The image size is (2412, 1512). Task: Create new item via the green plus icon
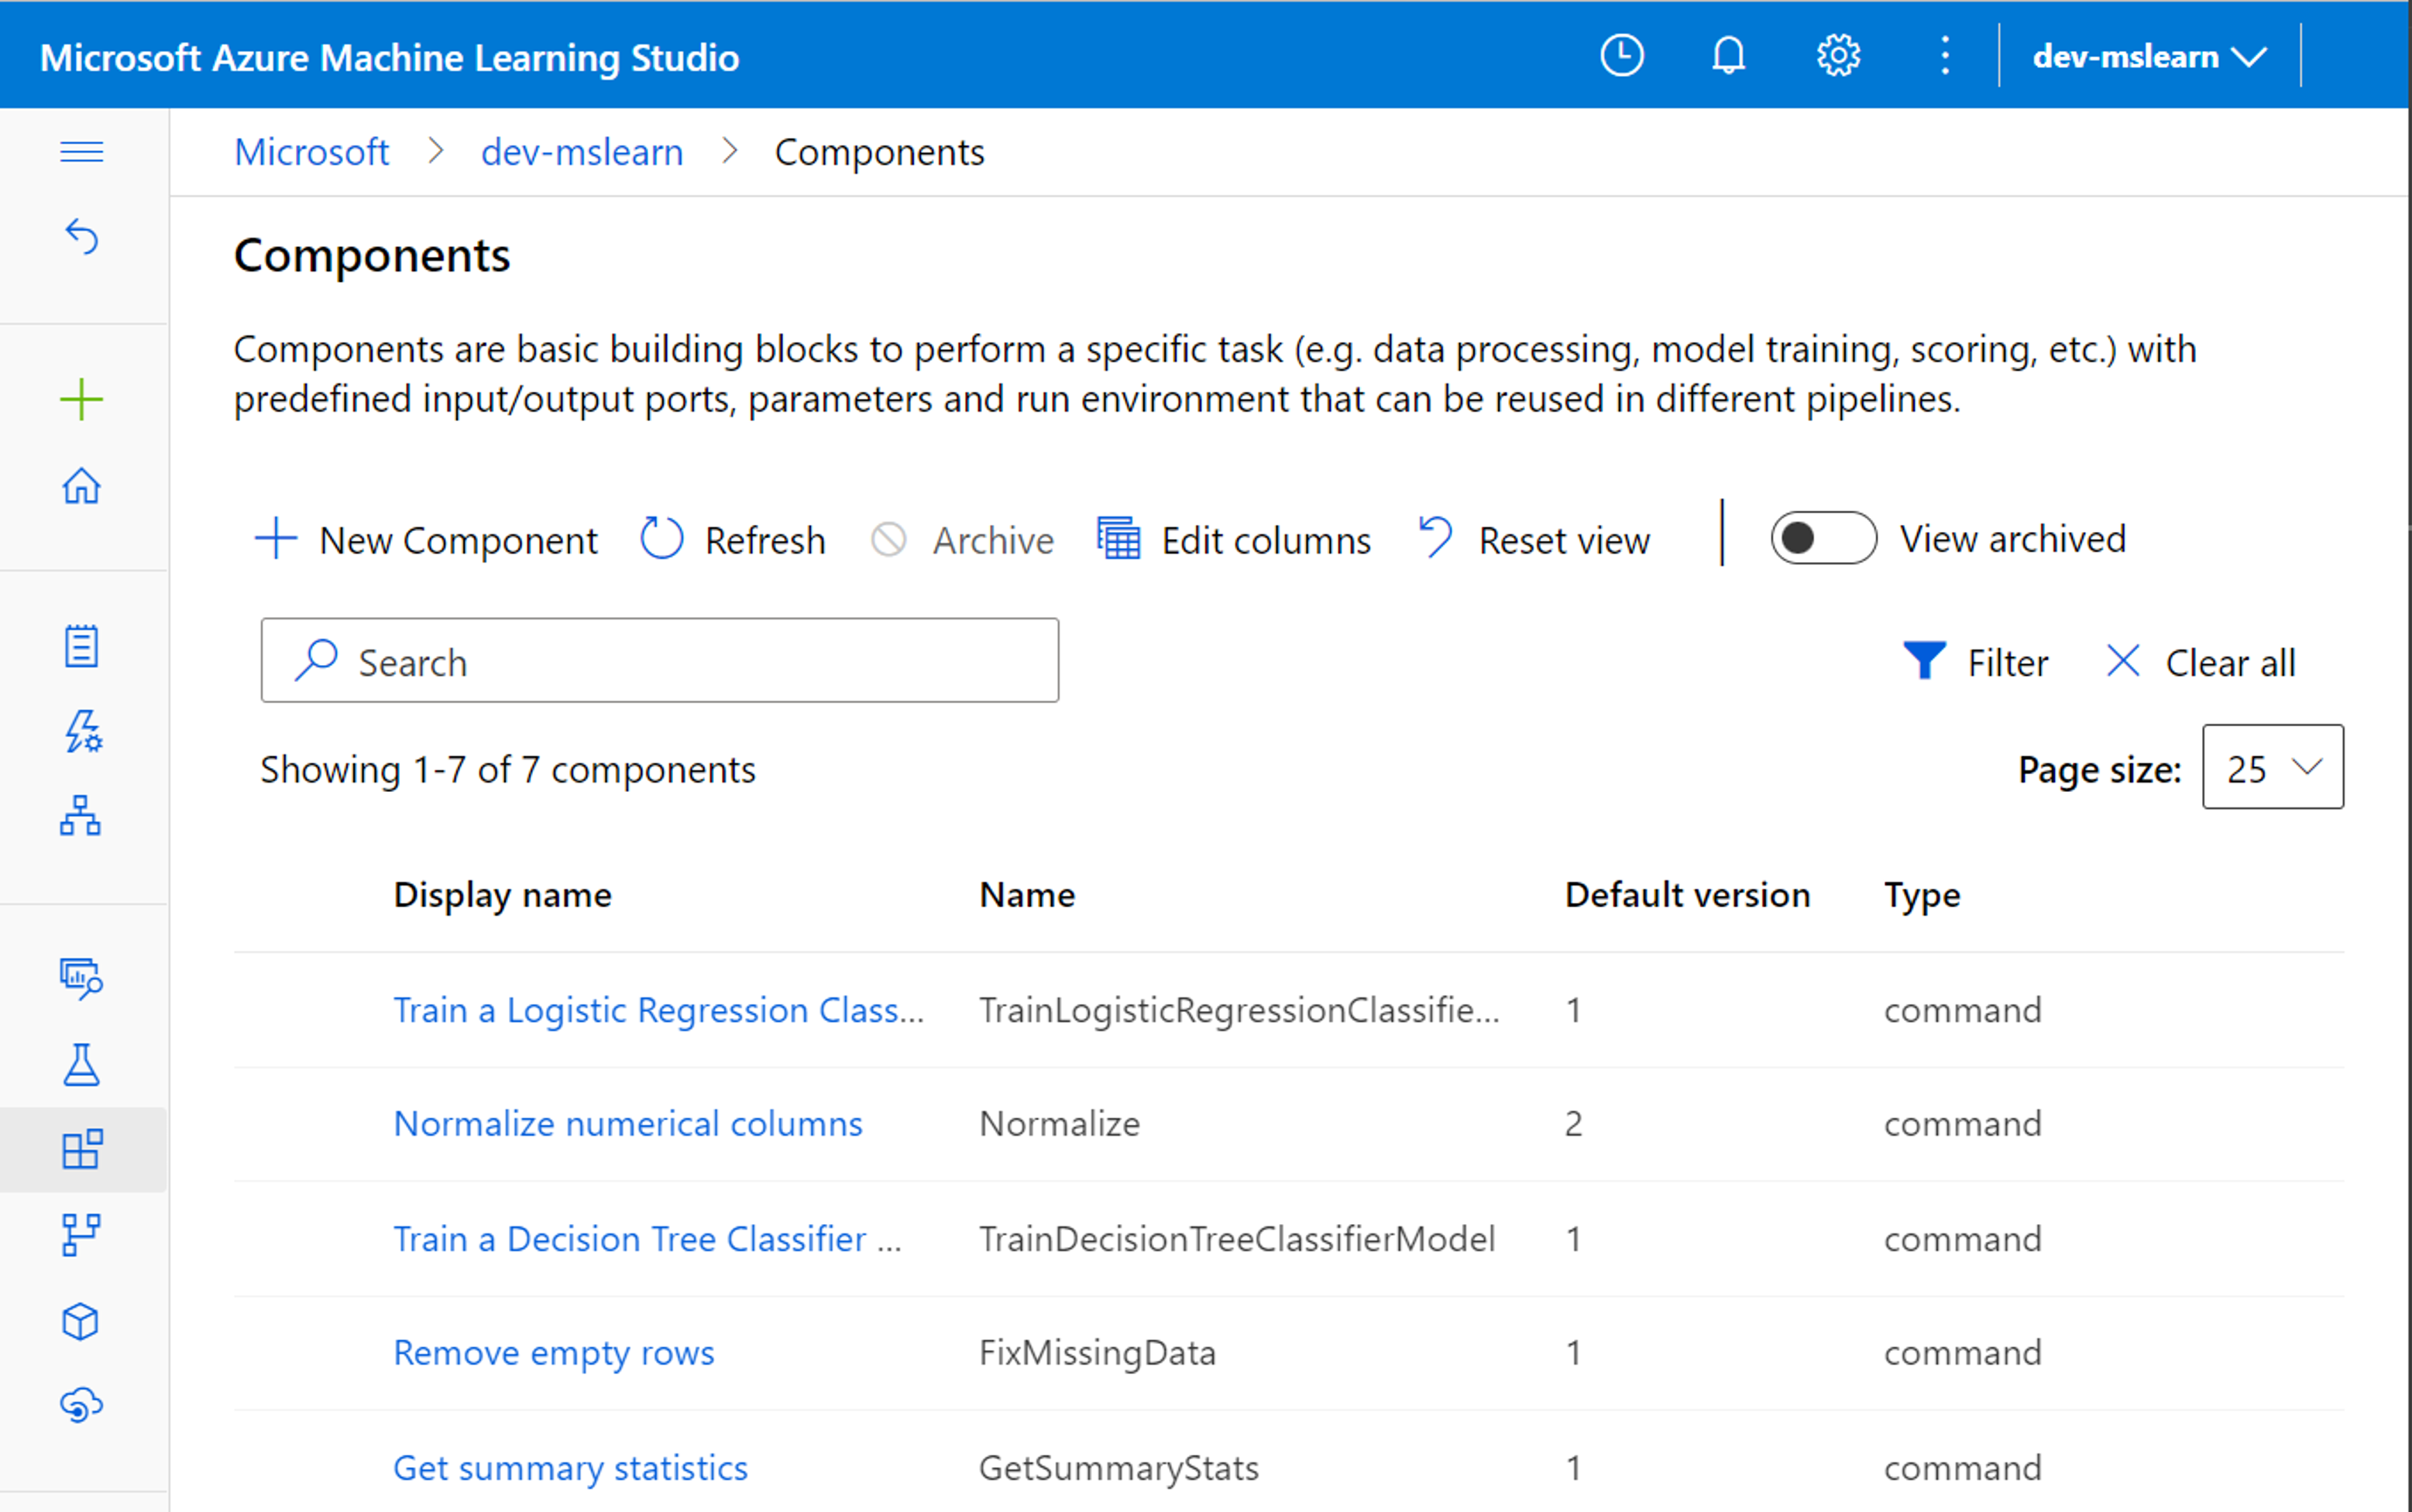[82, 399]
